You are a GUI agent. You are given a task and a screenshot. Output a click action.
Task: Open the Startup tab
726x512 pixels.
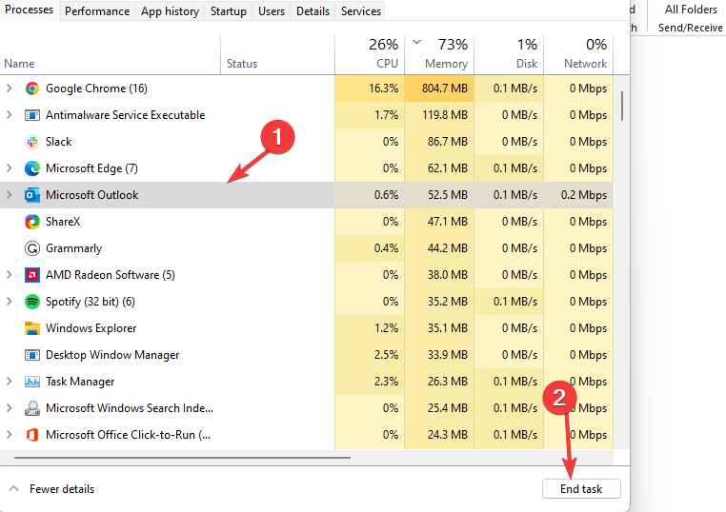click(x=229, y=11)
